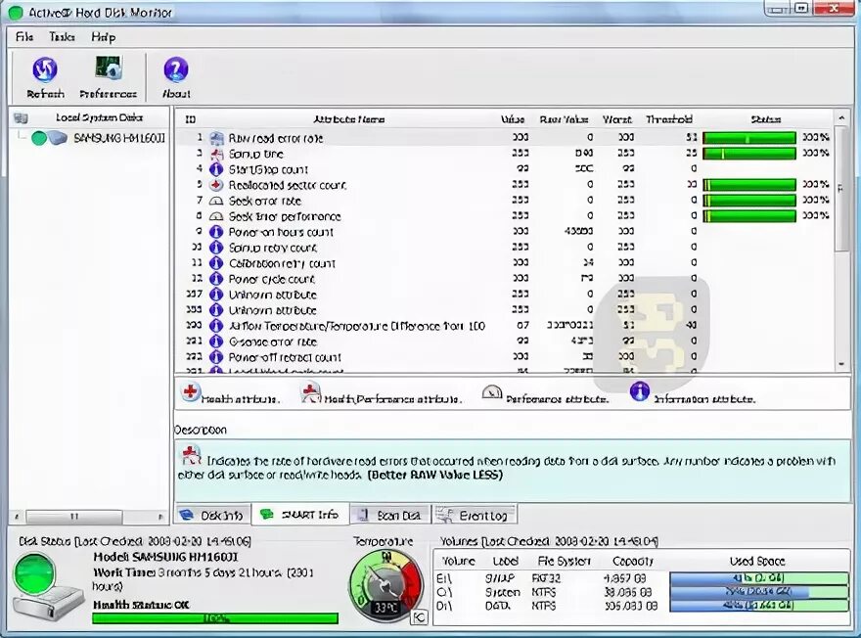Screen dimensions: 861x638
Task: Click the Performance attribute legend gauge icon
Action: click(492, 392)
